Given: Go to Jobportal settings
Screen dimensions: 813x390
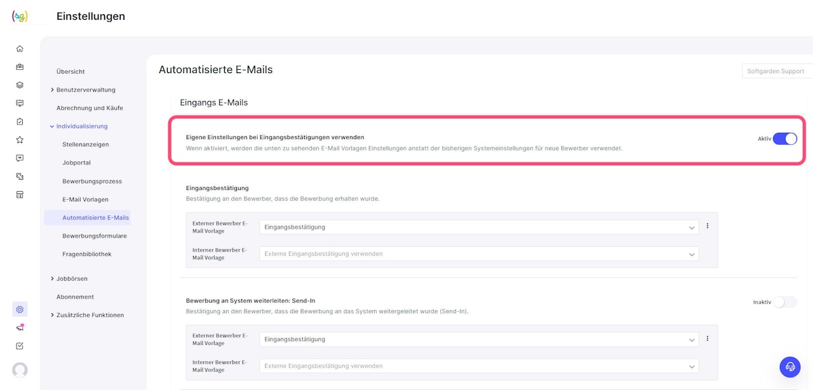Looking at the screenshot, I should tap(76, 163).
